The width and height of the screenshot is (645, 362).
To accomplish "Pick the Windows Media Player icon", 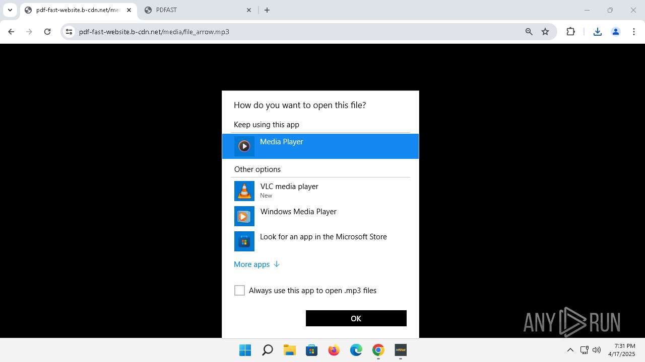I will click(x=244, y=216).
